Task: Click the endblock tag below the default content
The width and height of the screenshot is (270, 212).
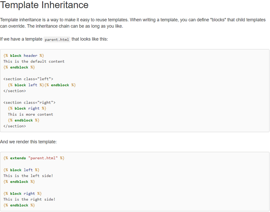Action: tap(19, 67)
